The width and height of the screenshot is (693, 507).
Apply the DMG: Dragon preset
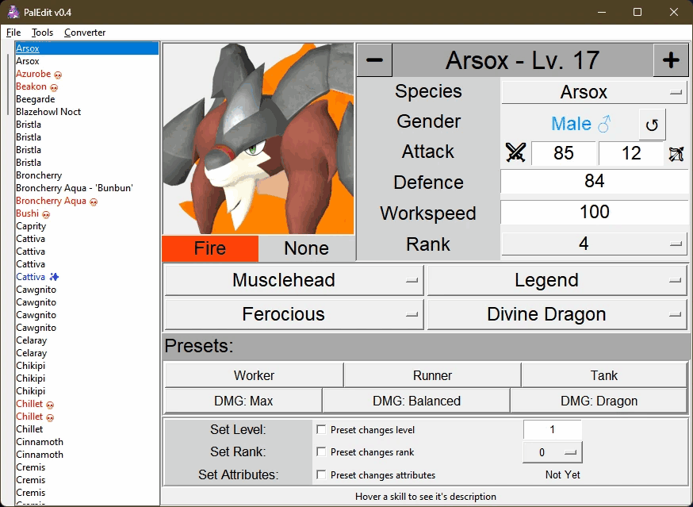pos(599,401)
